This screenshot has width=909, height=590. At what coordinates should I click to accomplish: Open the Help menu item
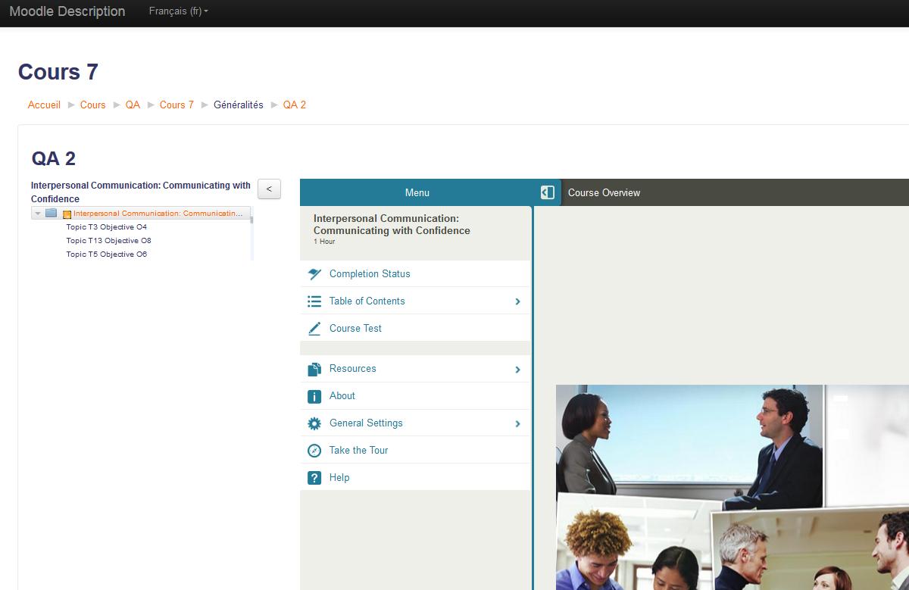(x=416, y=478)
